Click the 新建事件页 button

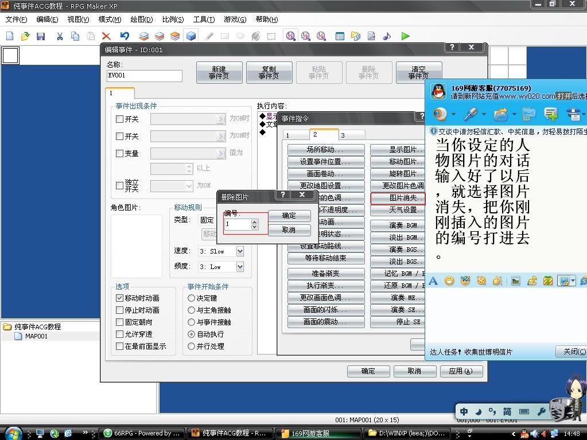tap(219, 73)
